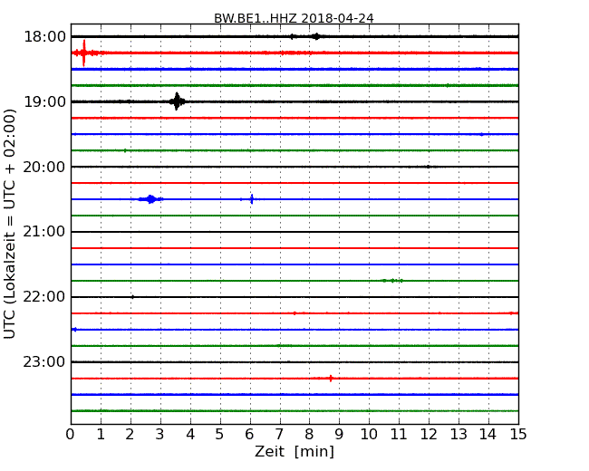Viewport: 589px width, 471px height.
Task: Click the green wiggles on 21:45 trace
Action: 392,281
